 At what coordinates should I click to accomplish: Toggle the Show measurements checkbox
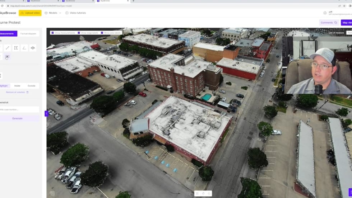point(53,33)
